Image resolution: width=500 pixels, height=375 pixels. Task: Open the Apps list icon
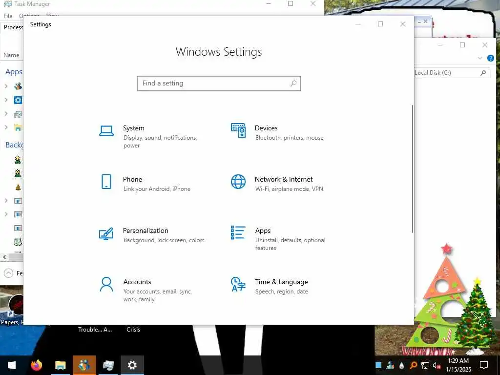tap(238, 232)
